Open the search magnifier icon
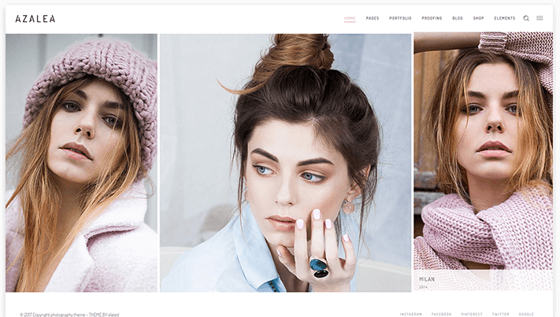 tap(526, 18)
